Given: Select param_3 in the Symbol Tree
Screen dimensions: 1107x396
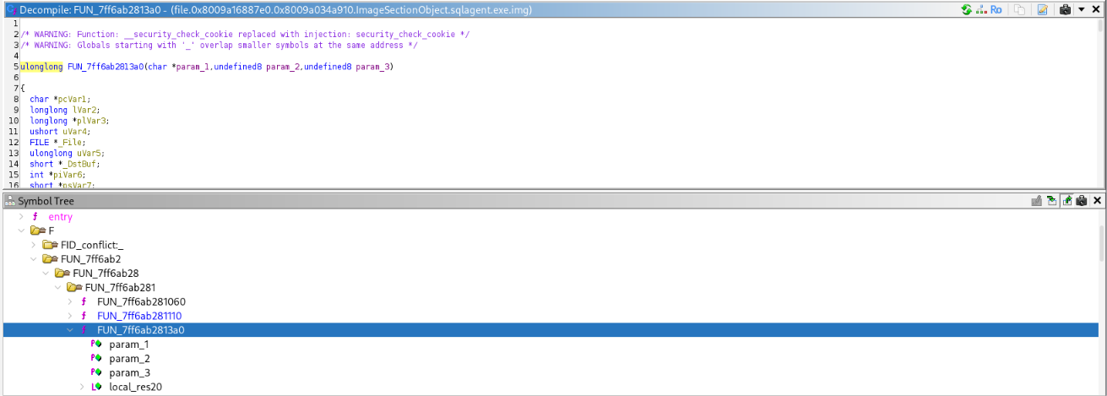Looking at the screenshot, I should click(129, 372).
